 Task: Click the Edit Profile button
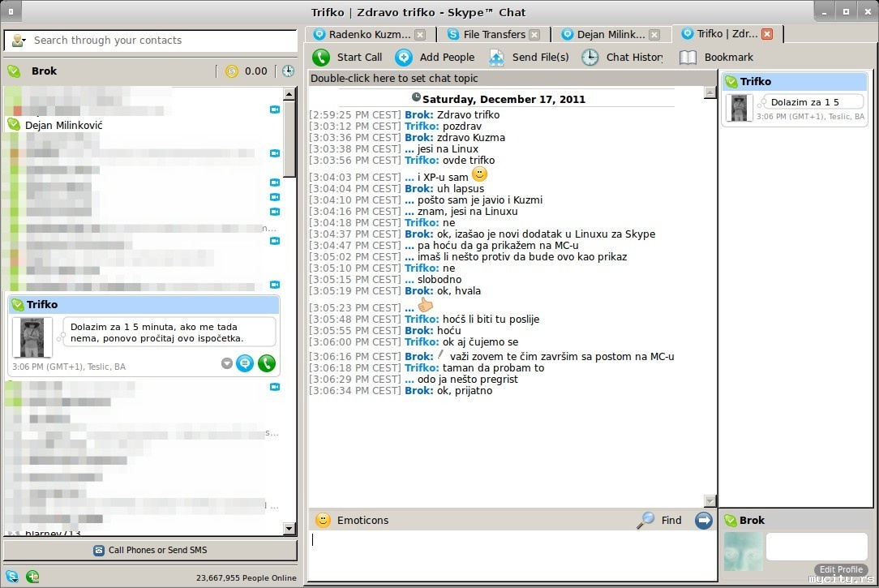pos(840,569)
